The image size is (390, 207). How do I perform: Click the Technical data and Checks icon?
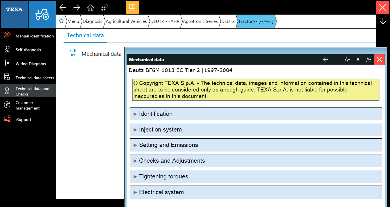coord(7,91)
